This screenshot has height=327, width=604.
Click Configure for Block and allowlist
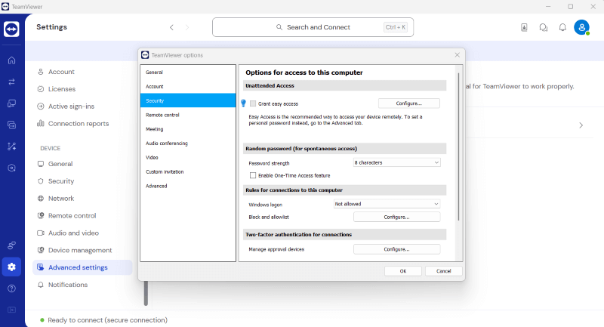click(397, 217)
